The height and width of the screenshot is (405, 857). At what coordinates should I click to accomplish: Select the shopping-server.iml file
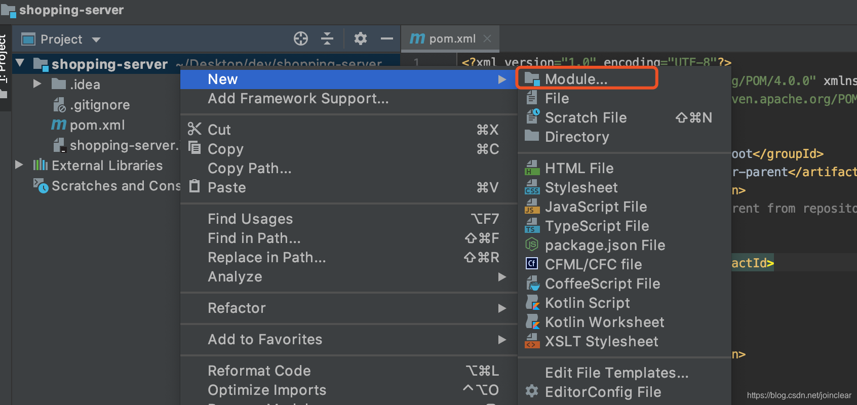[116, 145]
